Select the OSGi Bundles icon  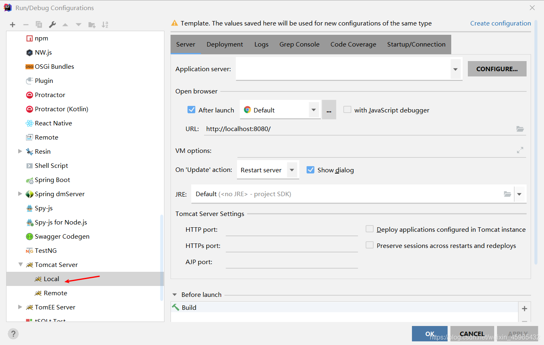29,67
